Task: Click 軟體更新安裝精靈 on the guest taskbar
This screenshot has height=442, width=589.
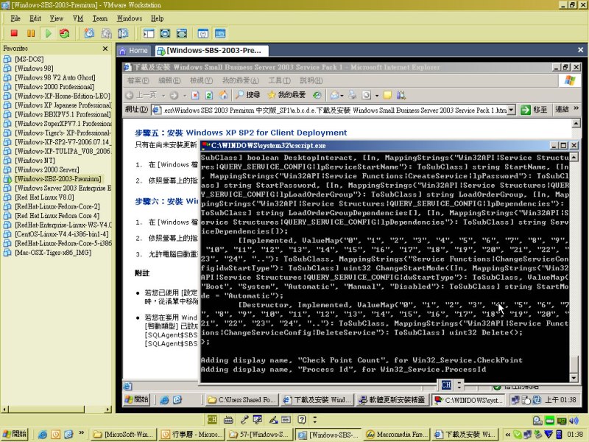Action: click(x=392, y=400)
